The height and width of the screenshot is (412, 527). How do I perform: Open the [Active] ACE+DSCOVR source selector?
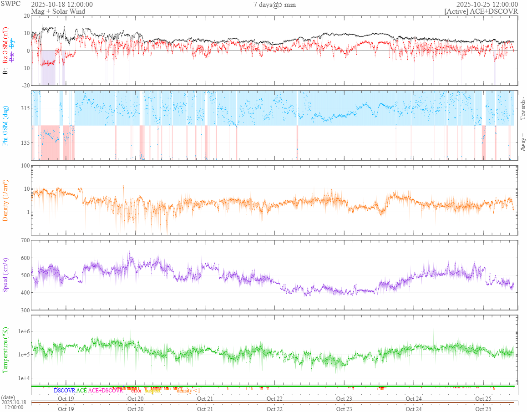[481, 11]
